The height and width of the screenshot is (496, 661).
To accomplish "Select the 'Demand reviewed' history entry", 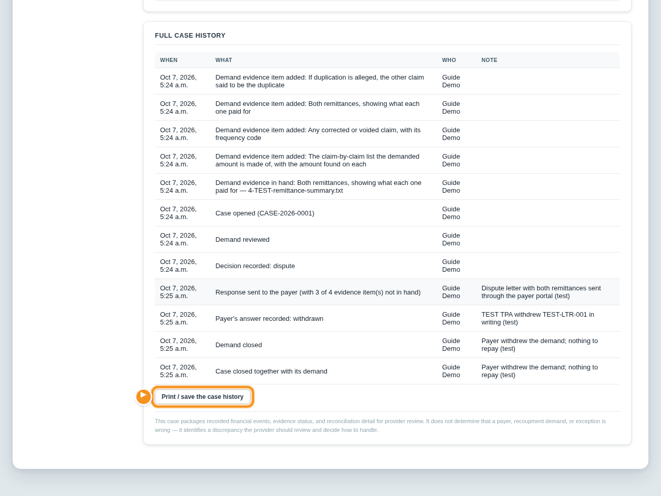I will point(387,239).
